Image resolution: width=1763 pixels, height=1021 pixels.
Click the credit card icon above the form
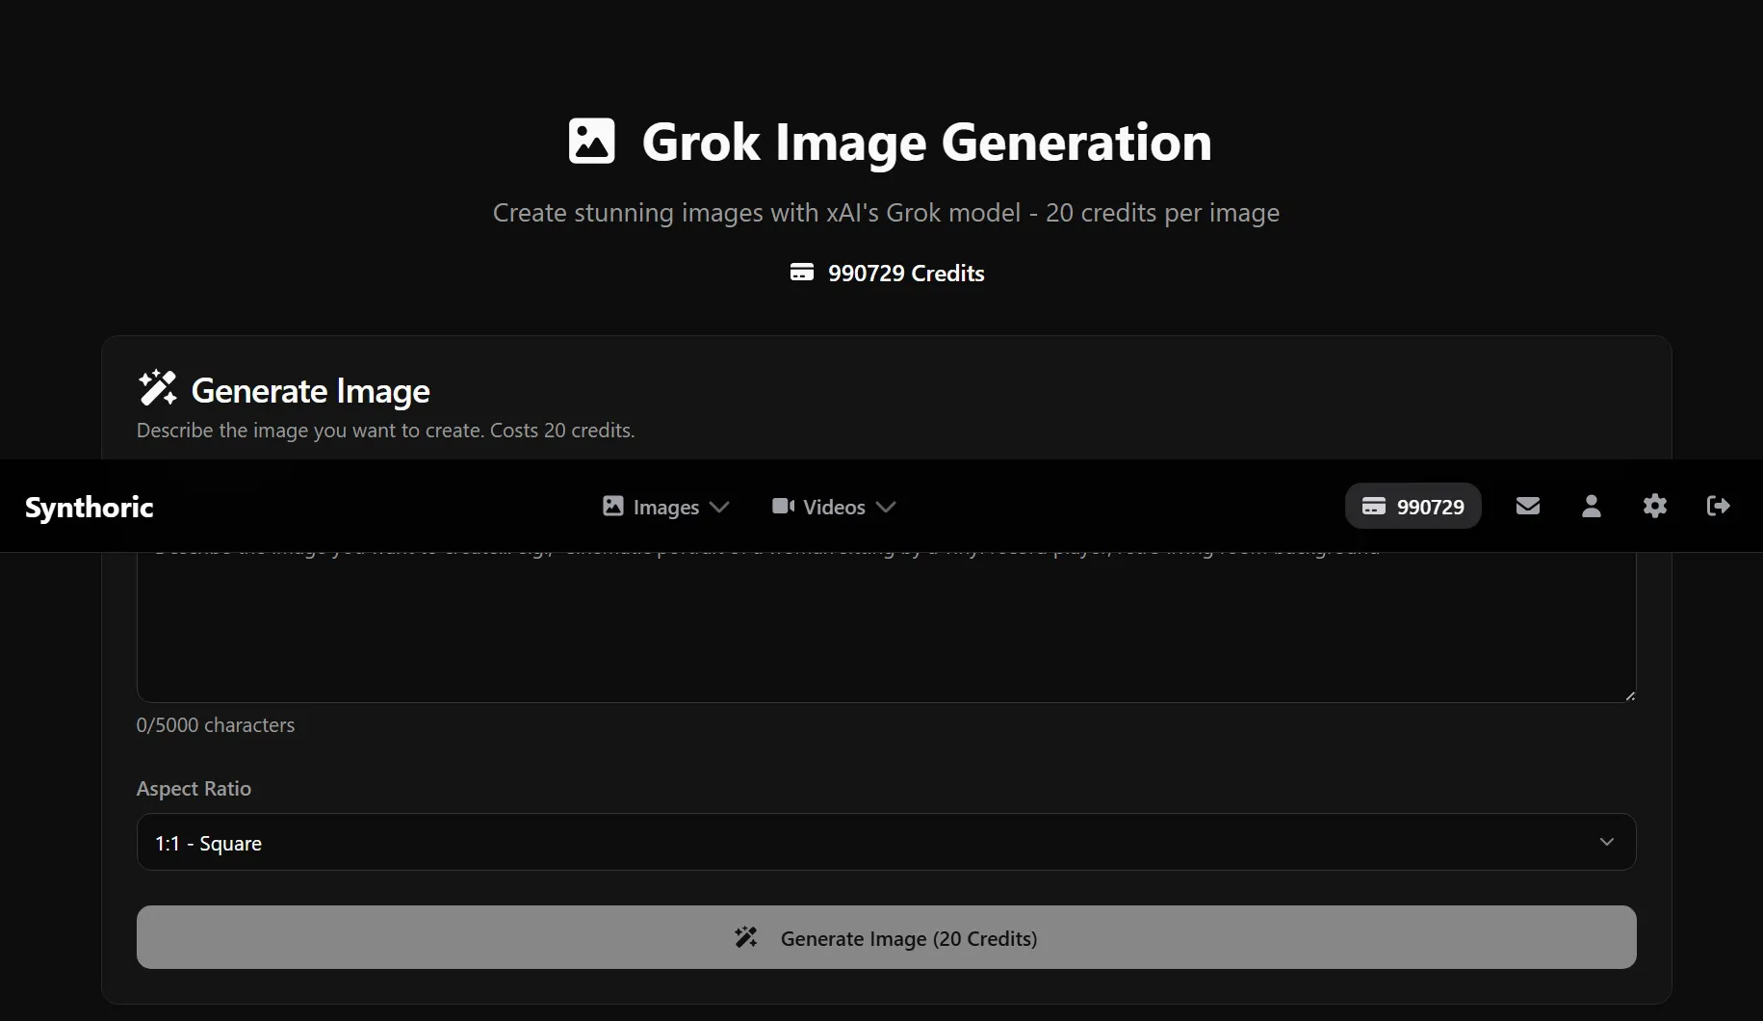tap(801, 273)
